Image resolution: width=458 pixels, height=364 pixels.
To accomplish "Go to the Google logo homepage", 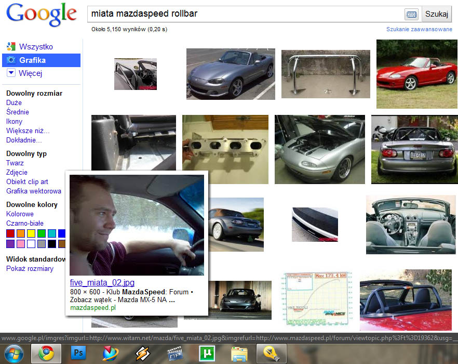I will pyautogui.click(x=41, y=15).
